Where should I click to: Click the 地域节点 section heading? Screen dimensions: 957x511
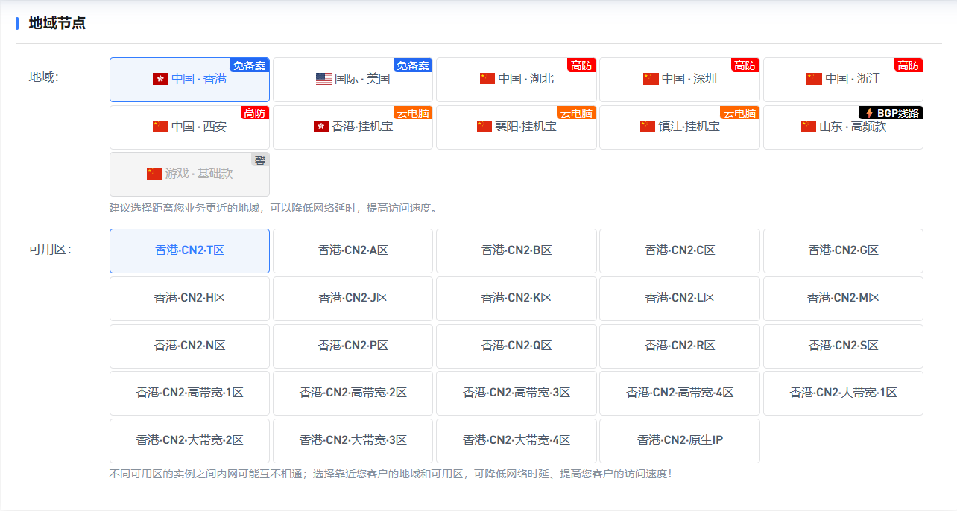pos(57,23)
